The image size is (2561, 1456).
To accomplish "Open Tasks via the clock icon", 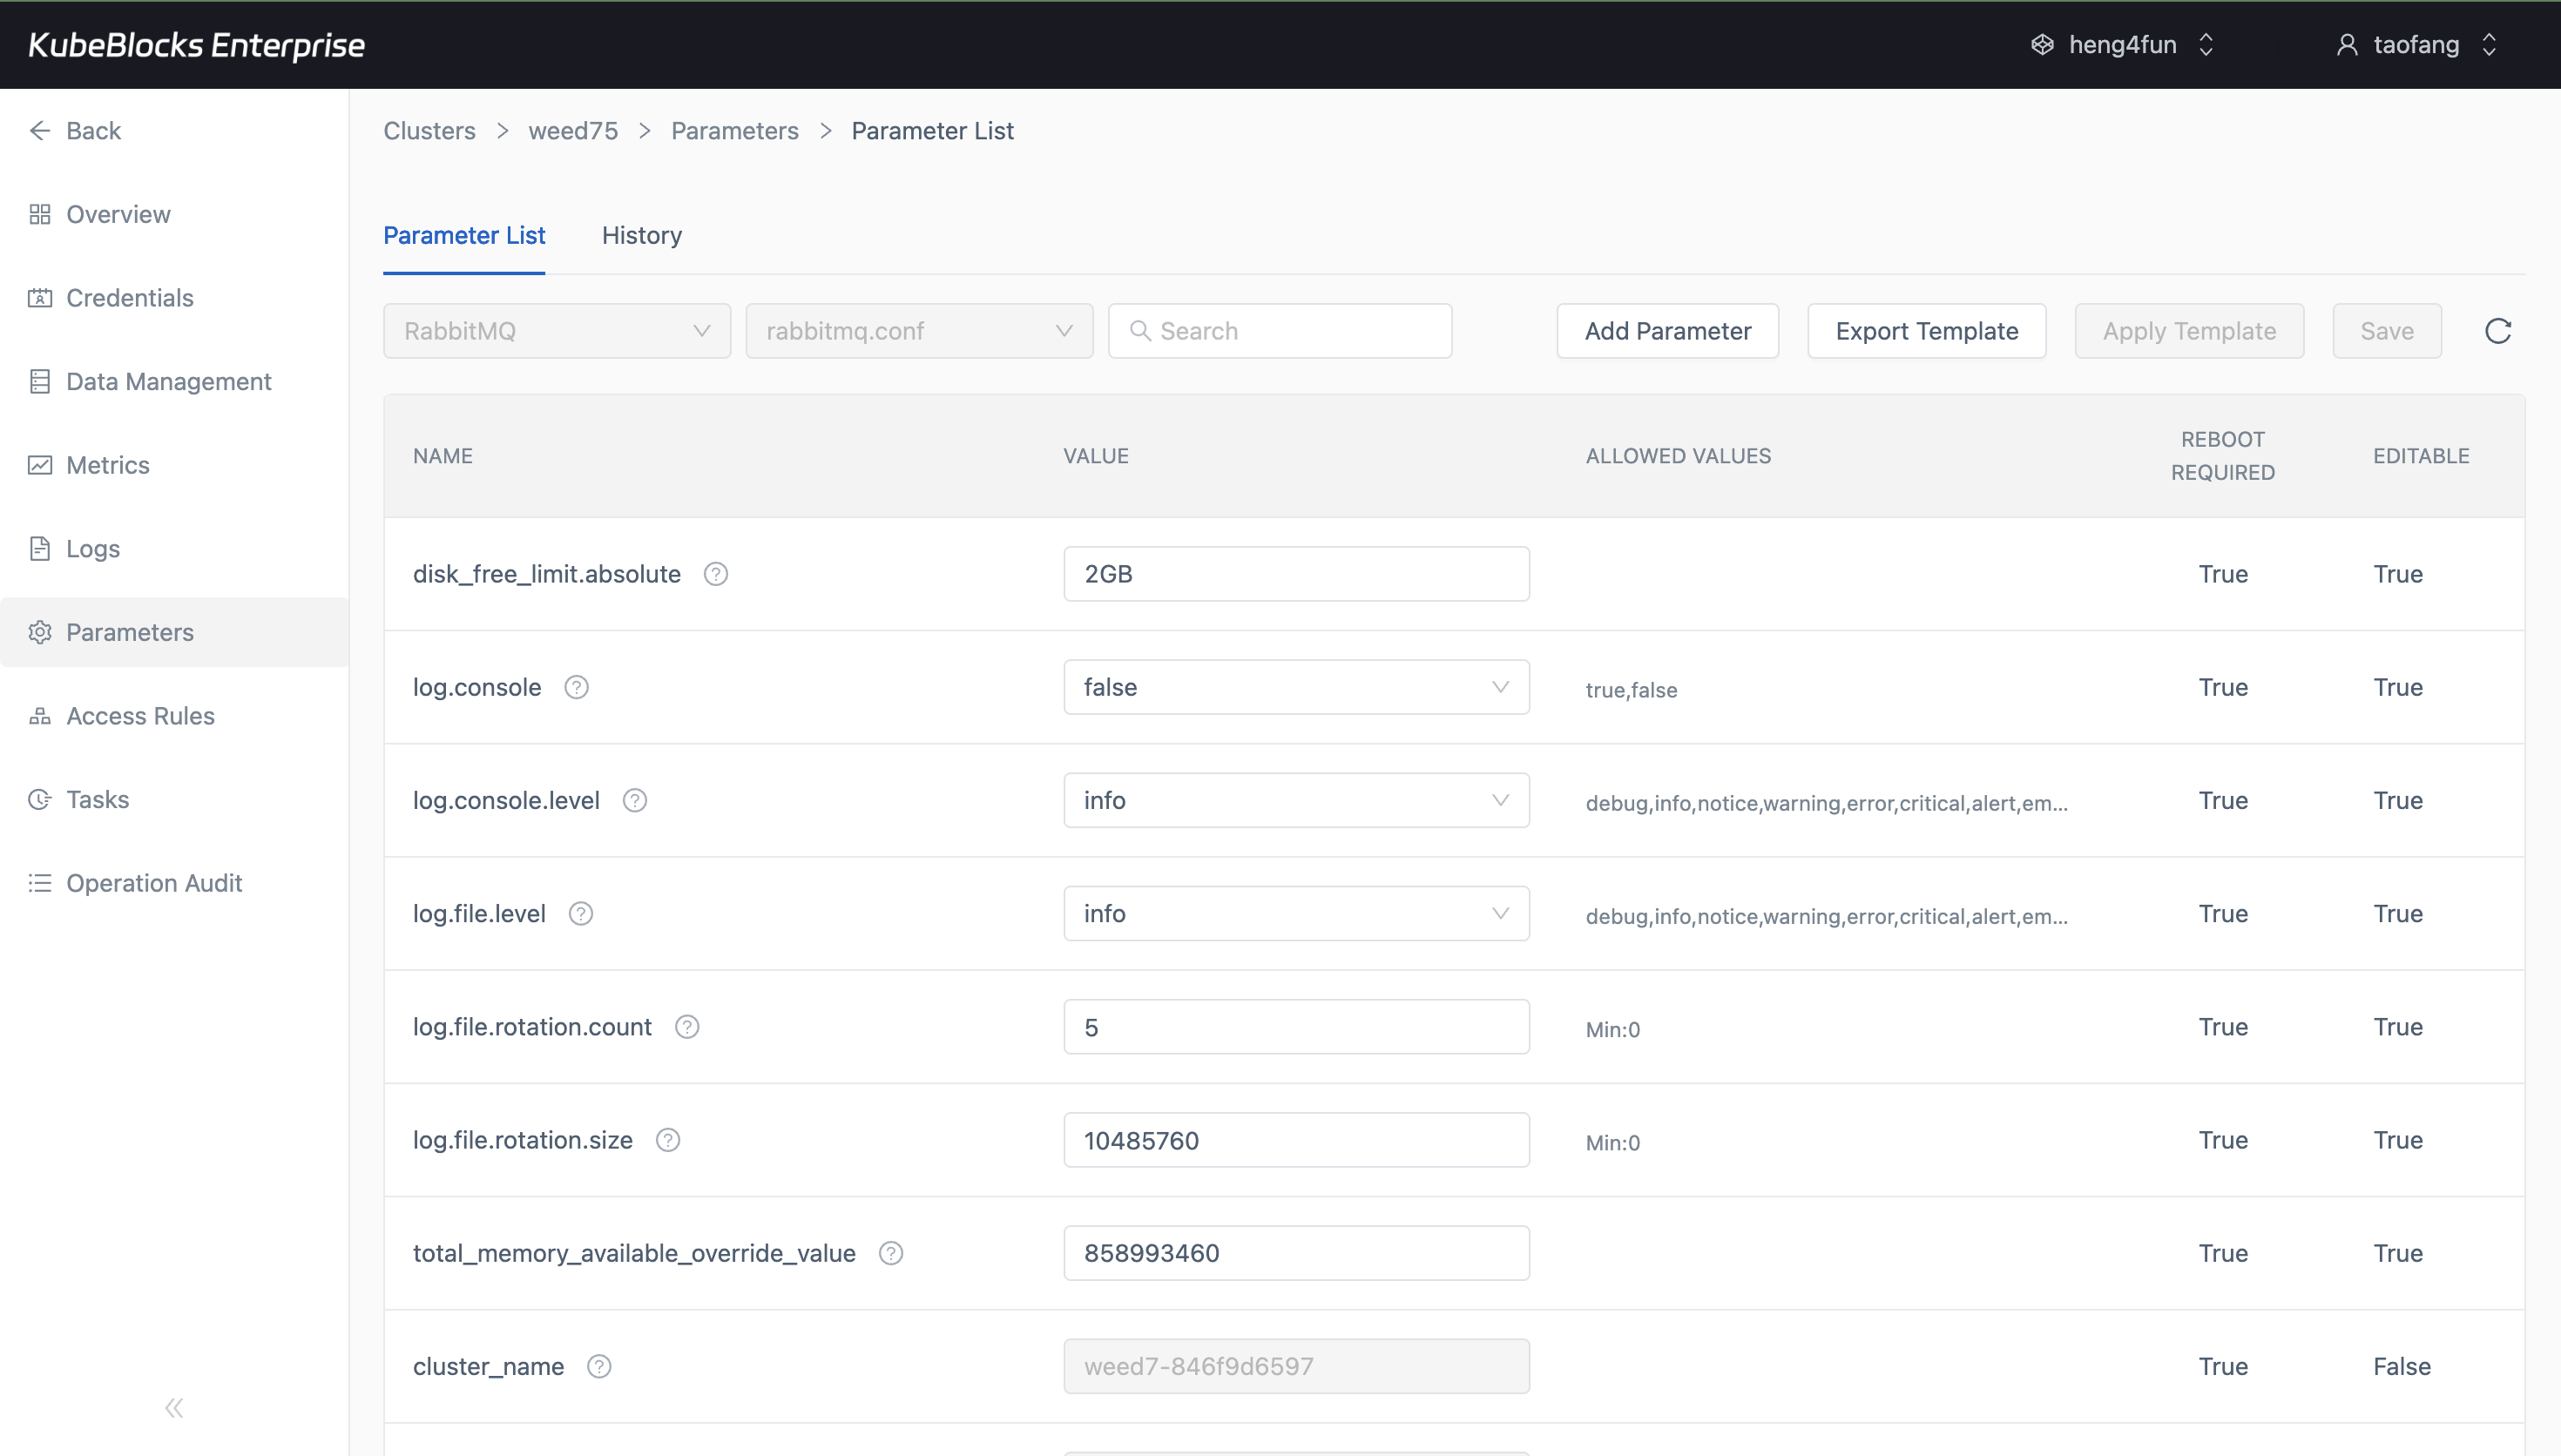I will [x=40, y=799].
